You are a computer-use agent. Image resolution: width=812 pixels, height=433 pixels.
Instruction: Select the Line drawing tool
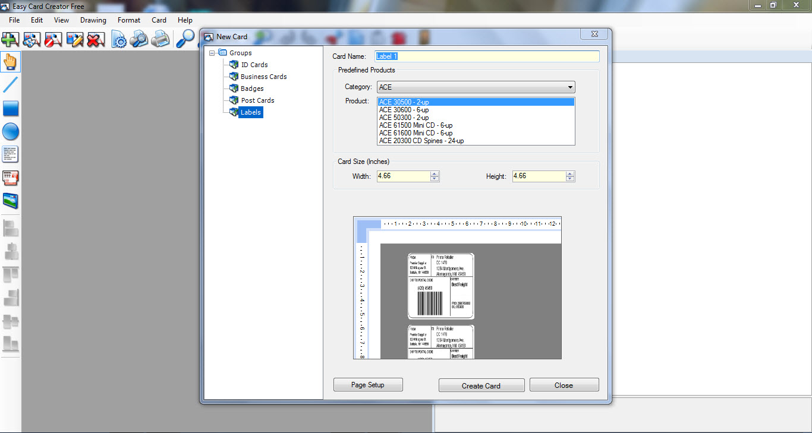[x=11, y=85]
